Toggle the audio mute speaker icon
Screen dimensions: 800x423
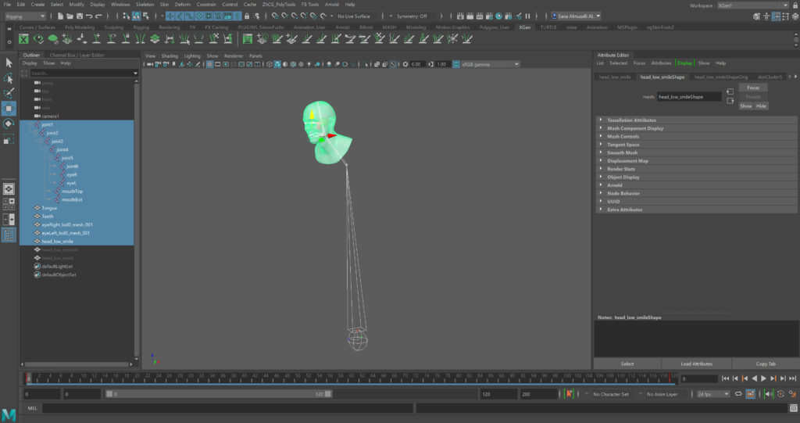[769, 394]
